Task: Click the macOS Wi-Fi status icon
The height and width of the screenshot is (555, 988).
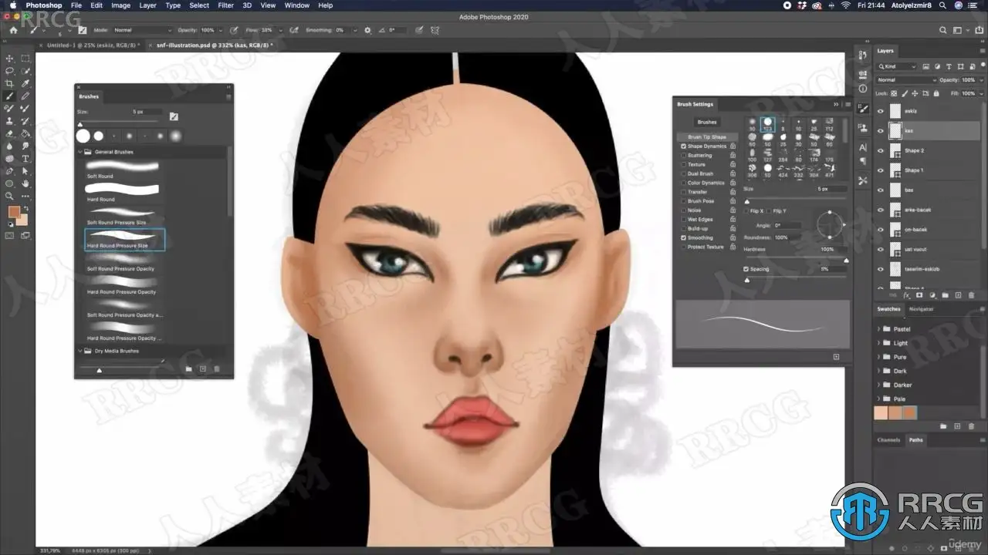Action: pos(845,5)
